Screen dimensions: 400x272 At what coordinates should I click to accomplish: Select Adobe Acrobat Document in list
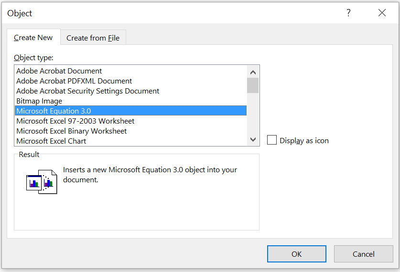pyautogui.click(x=130, y=71)
